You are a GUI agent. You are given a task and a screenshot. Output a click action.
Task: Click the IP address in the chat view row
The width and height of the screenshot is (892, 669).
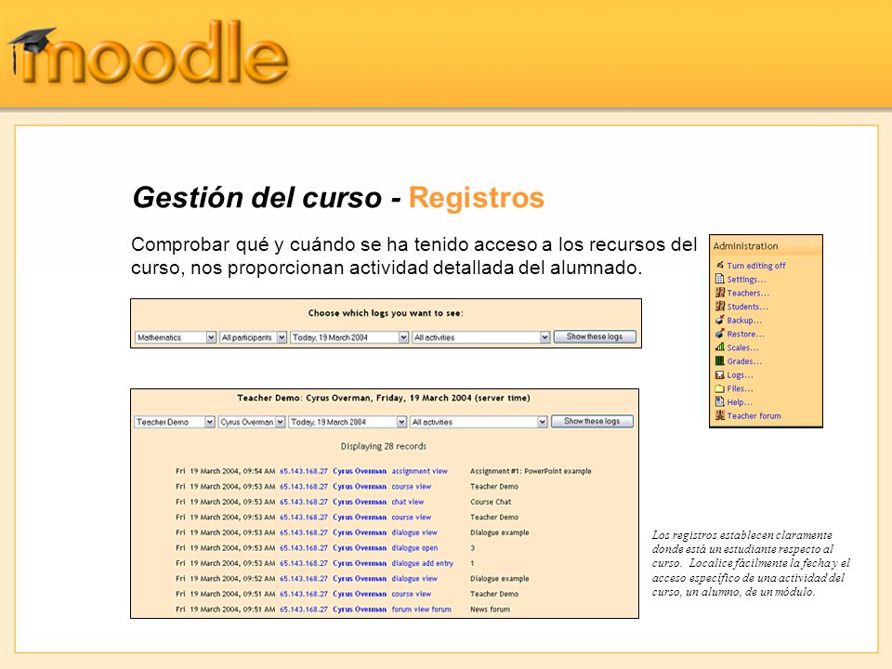(x=304, y=502)
